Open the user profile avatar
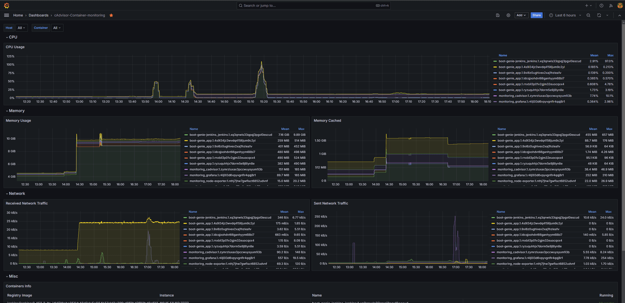 tap(620, 6)
